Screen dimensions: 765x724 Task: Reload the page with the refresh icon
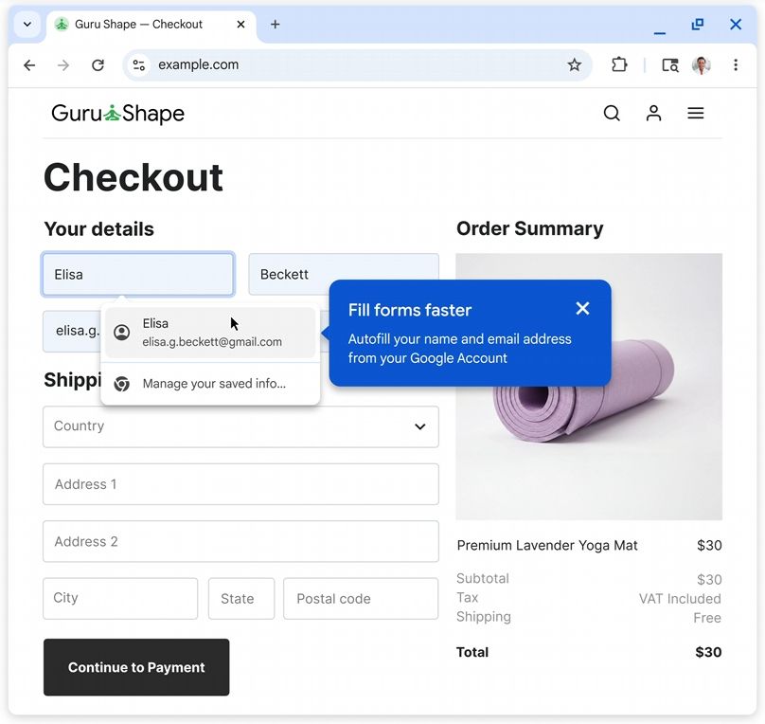[x=98, y=65]
